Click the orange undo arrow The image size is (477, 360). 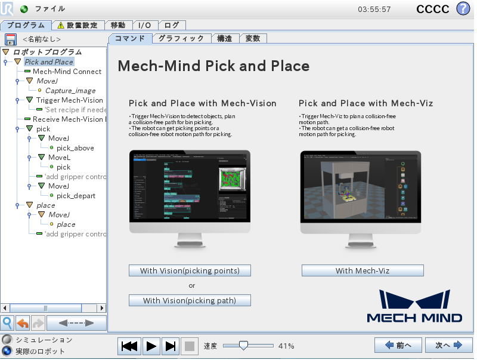tap(23, 323)
